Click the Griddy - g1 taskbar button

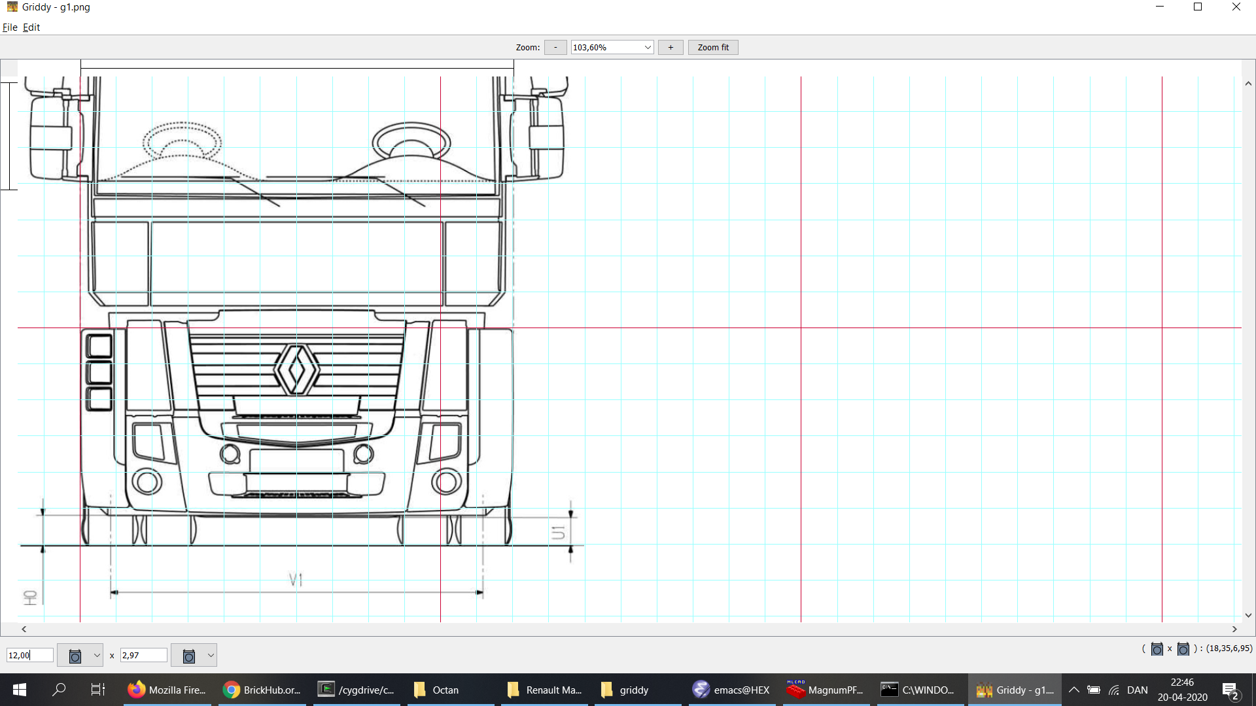point(1015,690)
